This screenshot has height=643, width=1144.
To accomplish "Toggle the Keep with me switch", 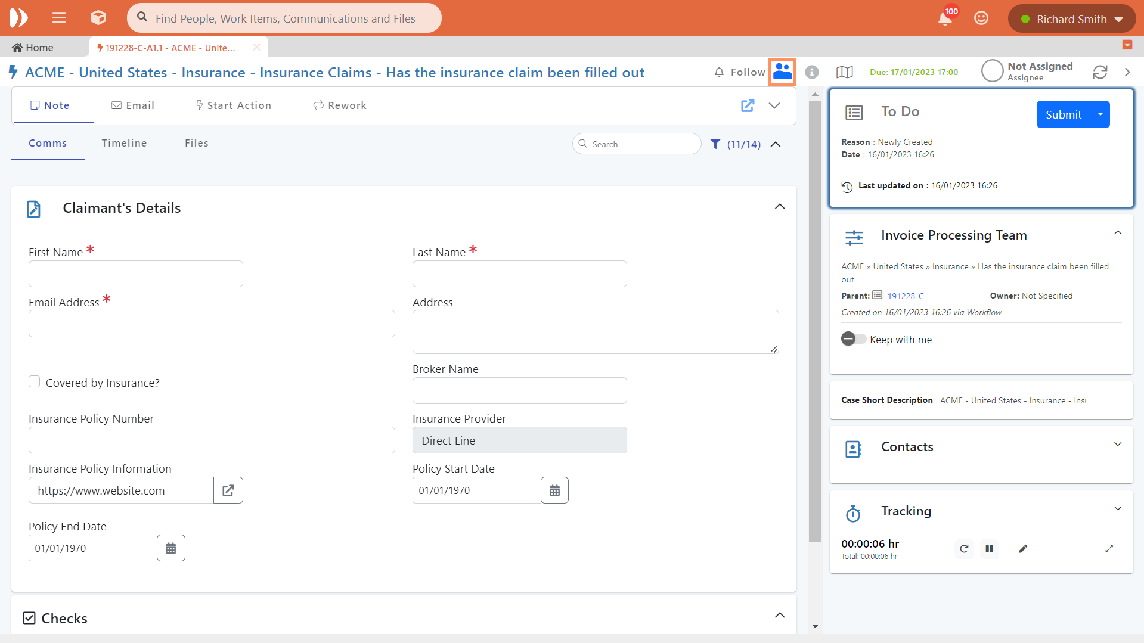I will click(x=853, y=339).
